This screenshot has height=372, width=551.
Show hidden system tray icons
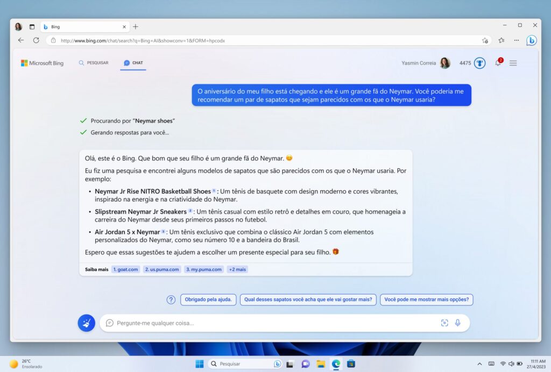479,364
